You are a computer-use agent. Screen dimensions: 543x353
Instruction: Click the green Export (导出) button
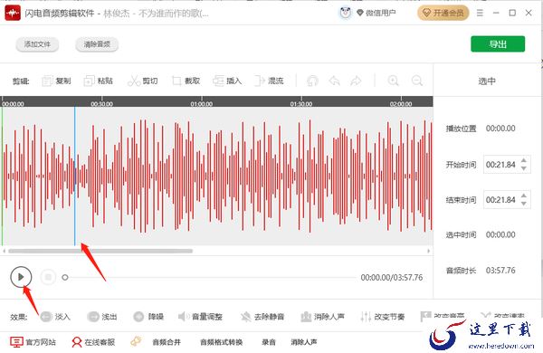(498, 44)
